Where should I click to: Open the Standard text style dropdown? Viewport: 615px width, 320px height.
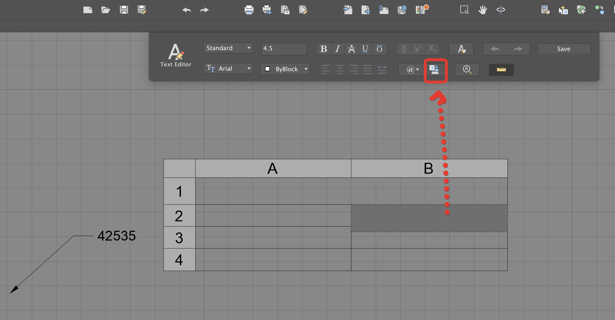click(228, 48)
